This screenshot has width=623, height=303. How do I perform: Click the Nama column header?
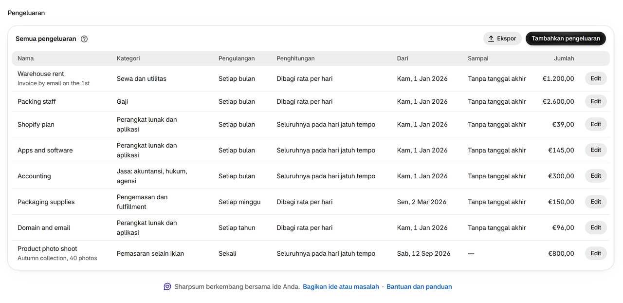(x=26, y=58)
